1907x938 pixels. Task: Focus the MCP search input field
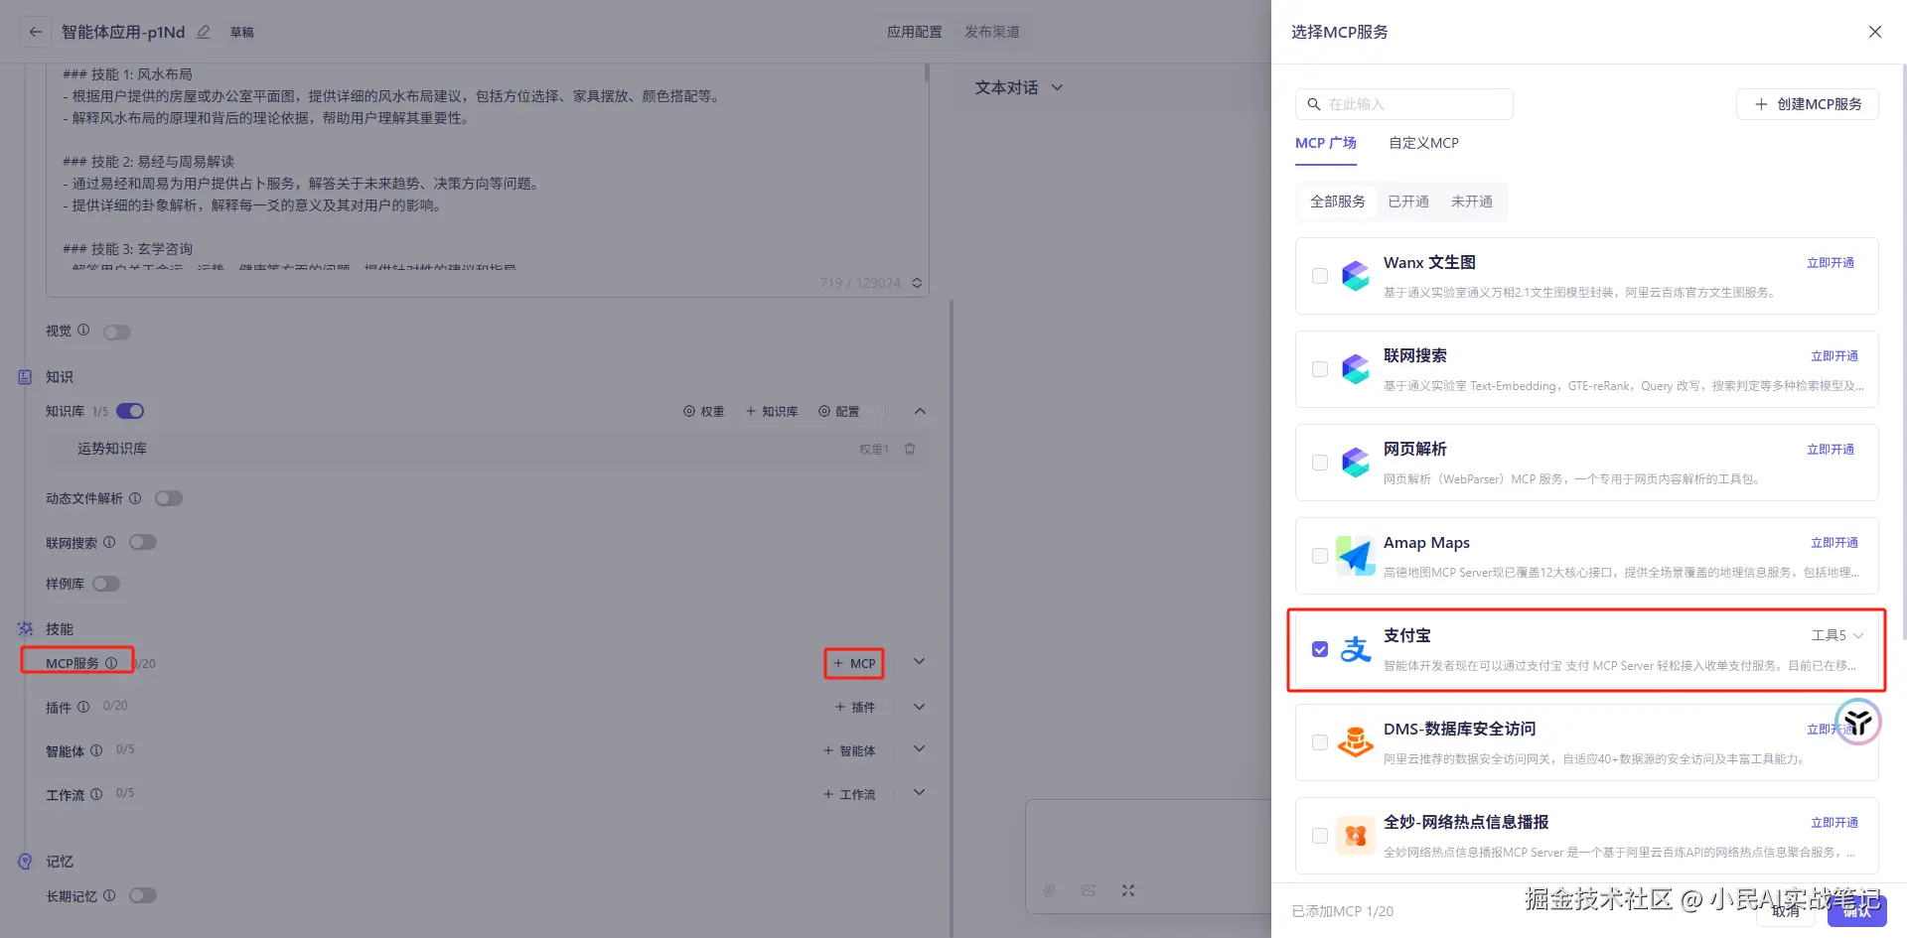[x=1404, y=104]
